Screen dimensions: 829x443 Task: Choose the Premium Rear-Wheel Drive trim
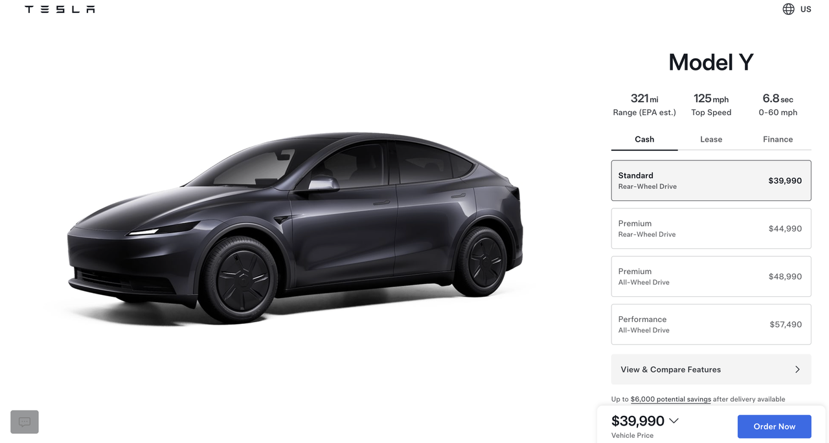coord(711,228)
